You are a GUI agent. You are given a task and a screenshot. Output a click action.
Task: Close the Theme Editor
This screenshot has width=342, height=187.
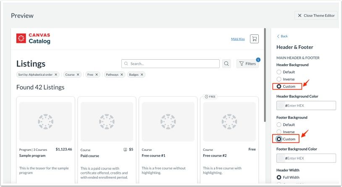(316, 16)
